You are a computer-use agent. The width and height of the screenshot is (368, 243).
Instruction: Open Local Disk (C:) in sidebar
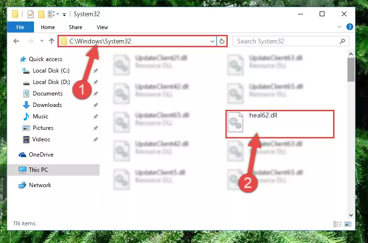pyautogui.click(x=51, y=71)
